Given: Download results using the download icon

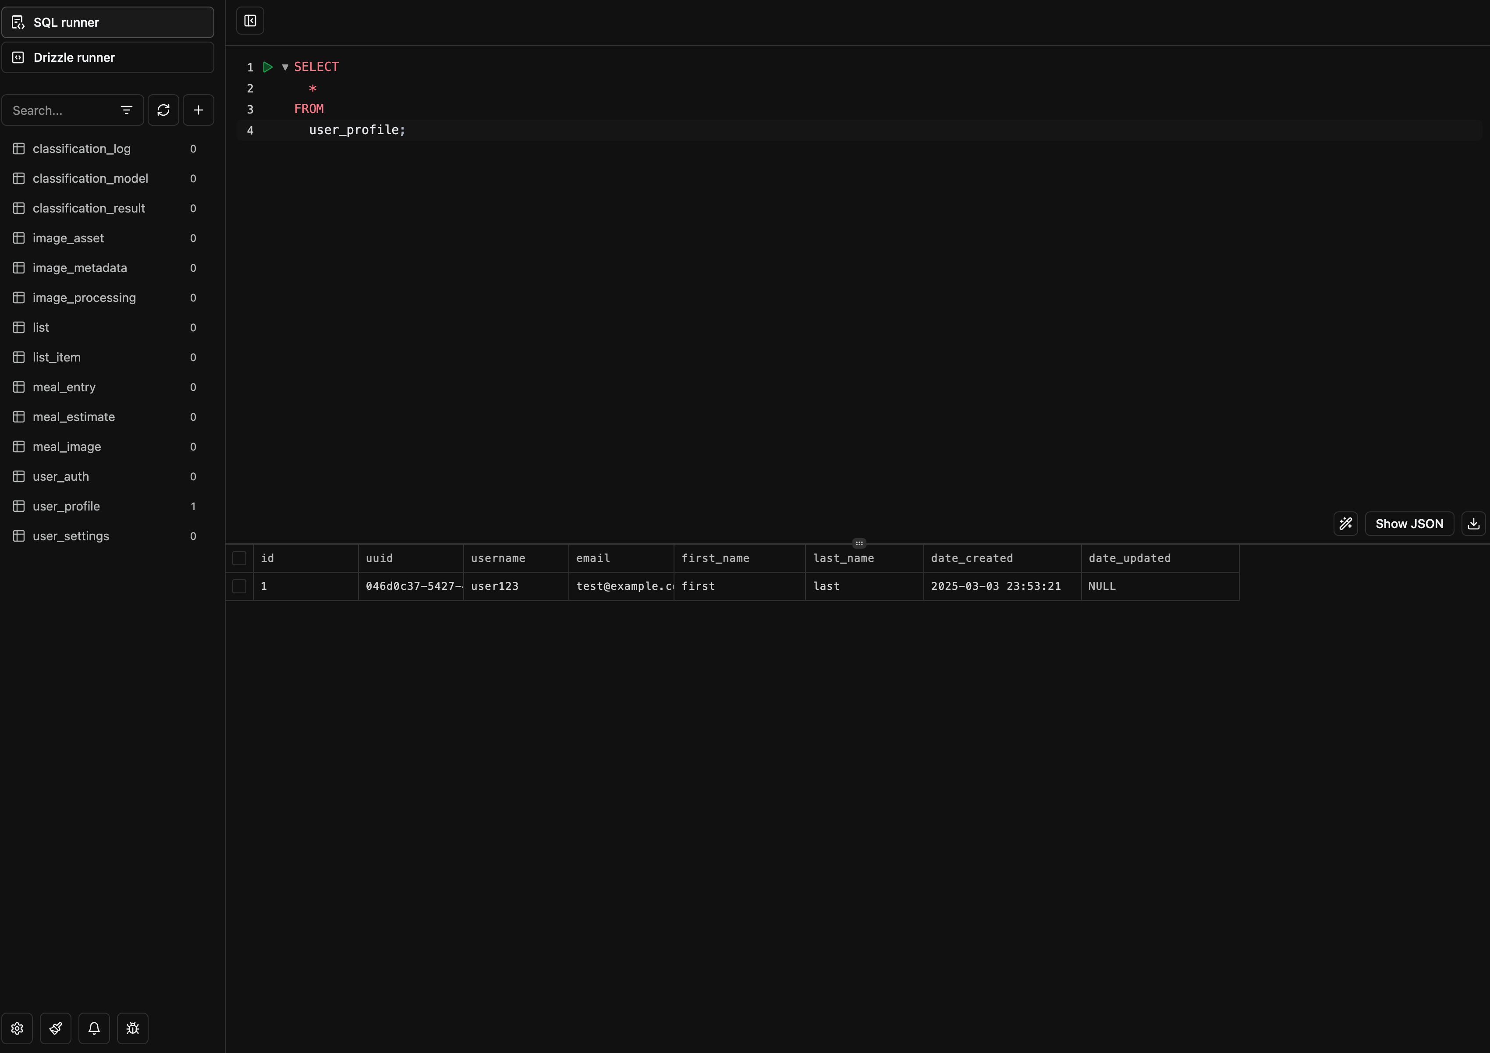Looking at the screenshot, I should [x=1473, y=524].
